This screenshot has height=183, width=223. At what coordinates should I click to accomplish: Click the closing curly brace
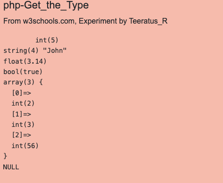point(5,156)
